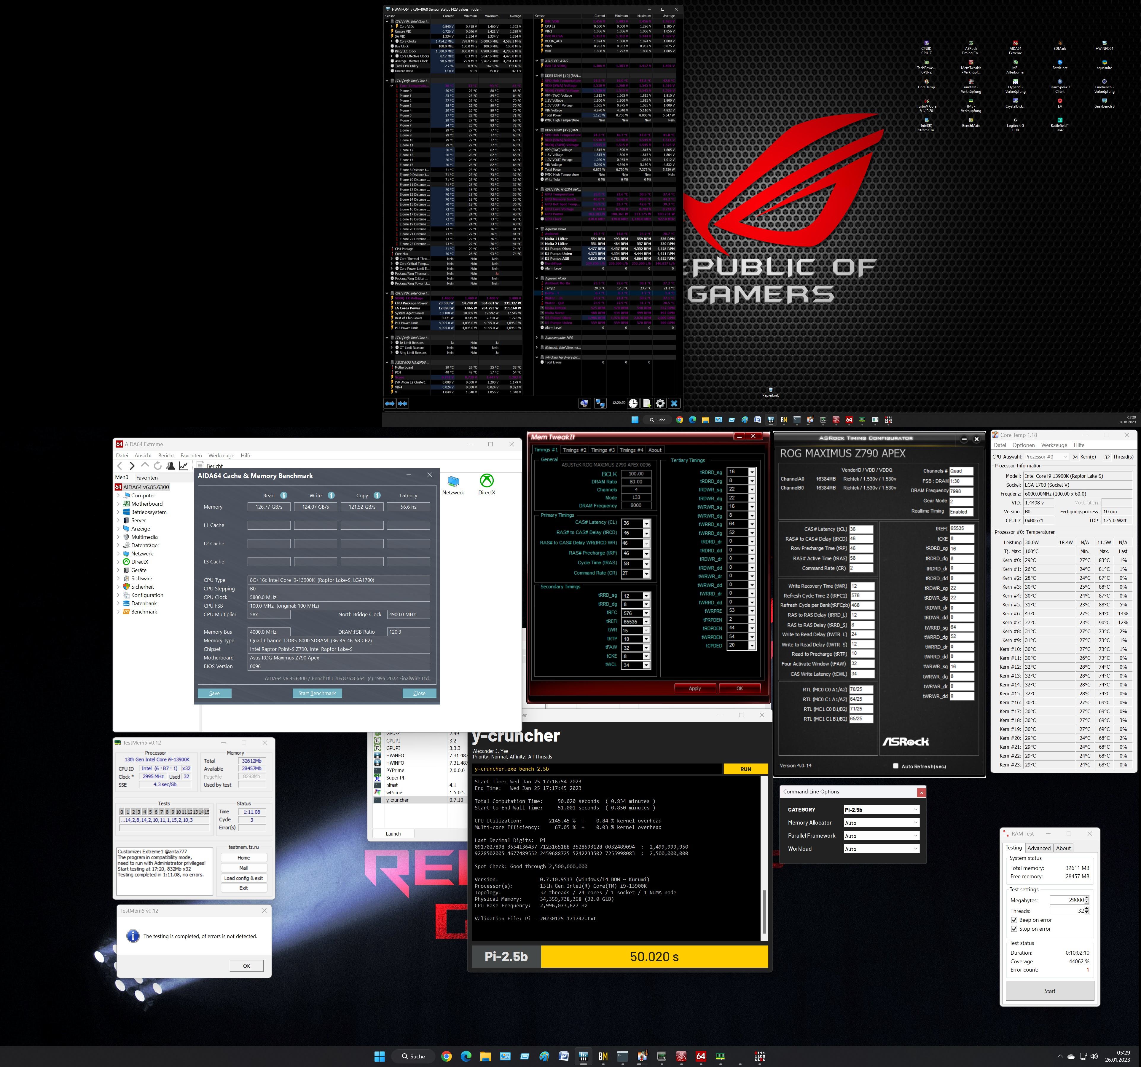This screenshot has width=1141, height=1067.
Task: Click info icon next to Write
Action: (331, 495)
